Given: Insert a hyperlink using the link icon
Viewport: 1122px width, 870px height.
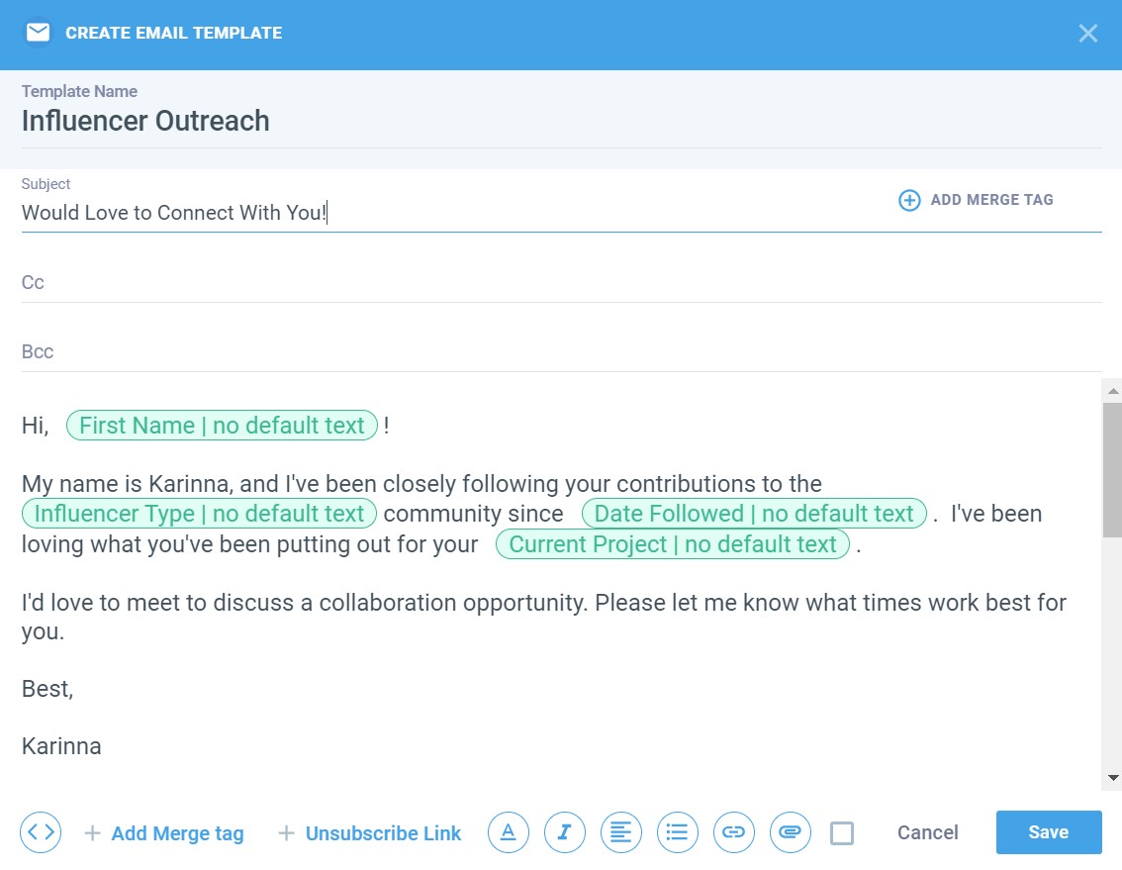Looking at the screenshot, I should coord(733,832).
